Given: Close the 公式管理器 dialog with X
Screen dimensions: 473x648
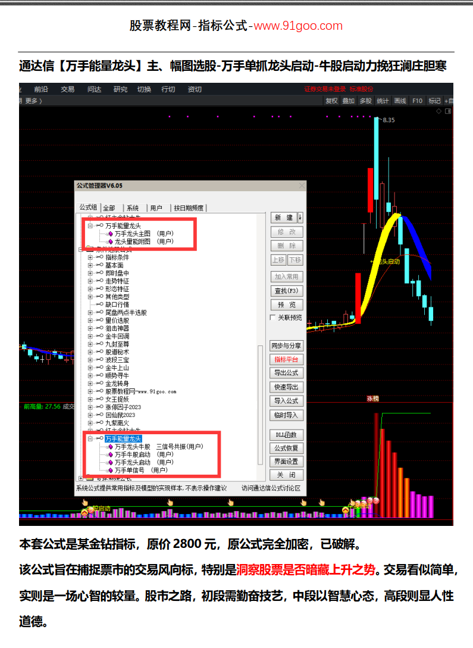Looking at the screenshot, I should (x=302, y=186).
